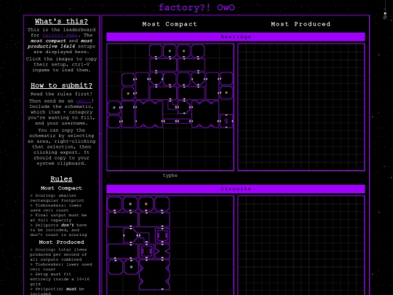Image resolution: width=393 pixels, height=295 pixels.
Task: Click the 'Most Compact' rules subheading
Action: click(61, 188)
